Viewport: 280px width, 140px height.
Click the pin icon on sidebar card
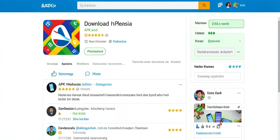(238, 107)
